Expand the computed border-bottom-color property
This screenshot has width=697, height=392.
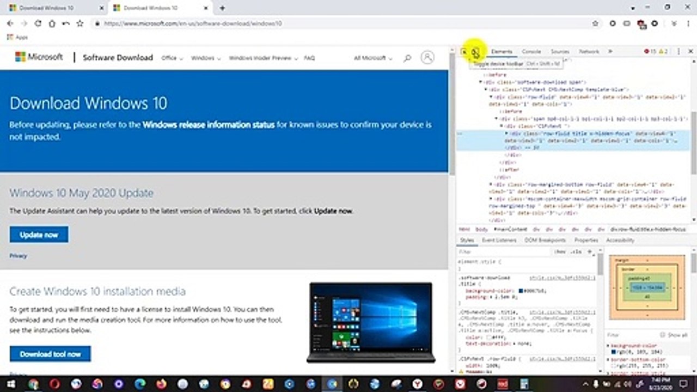[608, 360]
